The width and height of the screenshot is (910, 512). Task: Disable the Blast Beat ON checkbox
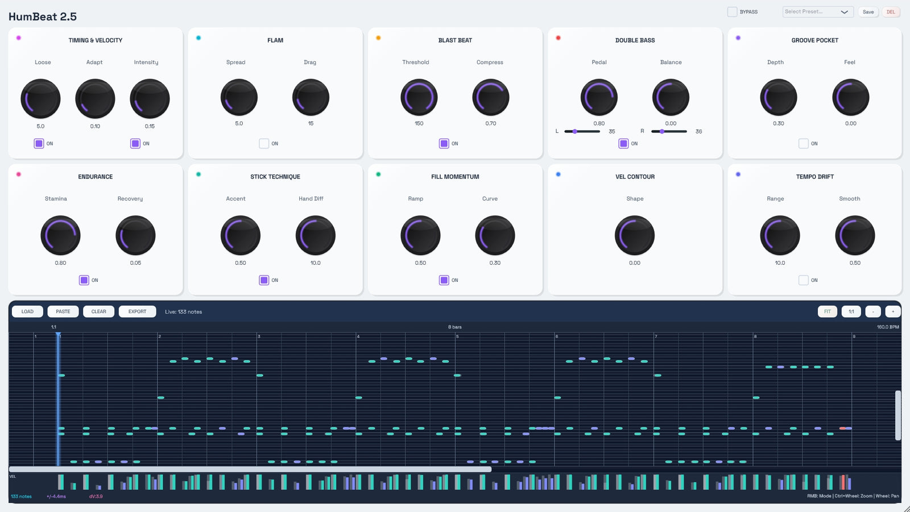pos(444,143)
